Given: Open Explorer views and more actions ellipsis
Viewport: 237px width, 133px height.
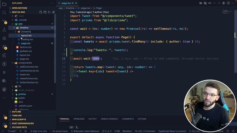Looking at the screenshot, I should pos(52,3).
